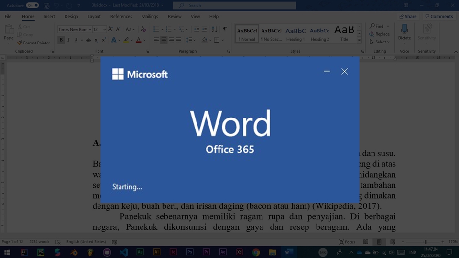Click the Dictate microphone icon
This screenshot has height=258, width=459.
[x=404, y=29]
